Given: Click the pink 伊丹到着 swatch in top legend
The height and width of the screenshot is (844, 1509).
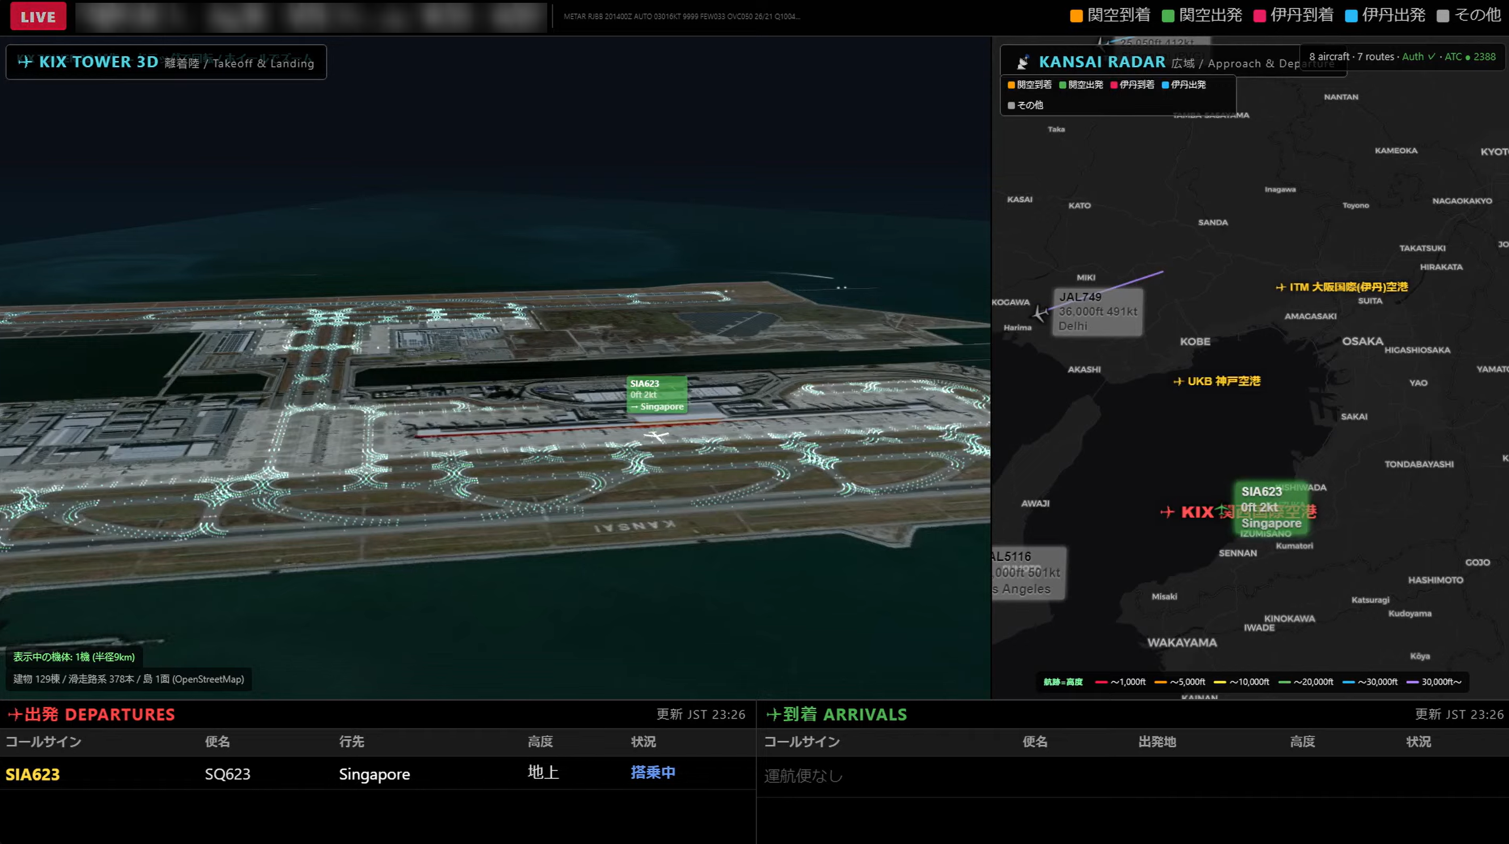Looking at the screenshot, I should [1259, 16].
